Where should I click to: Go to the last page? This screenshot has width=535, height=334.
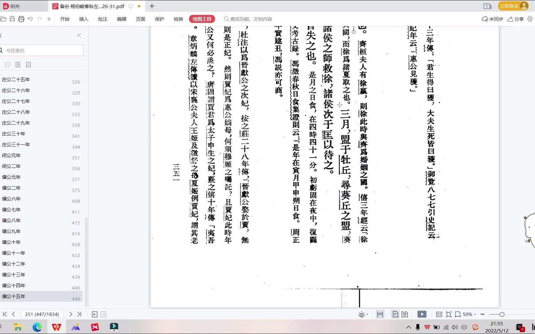[79, 314]
